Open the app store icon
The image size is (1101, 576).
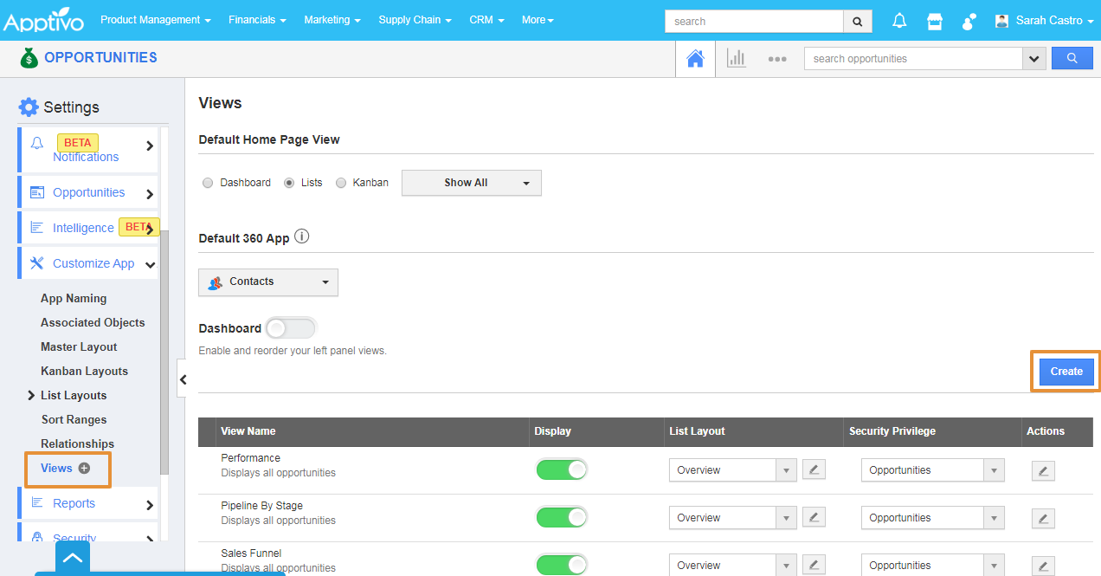tap(934, 21)
